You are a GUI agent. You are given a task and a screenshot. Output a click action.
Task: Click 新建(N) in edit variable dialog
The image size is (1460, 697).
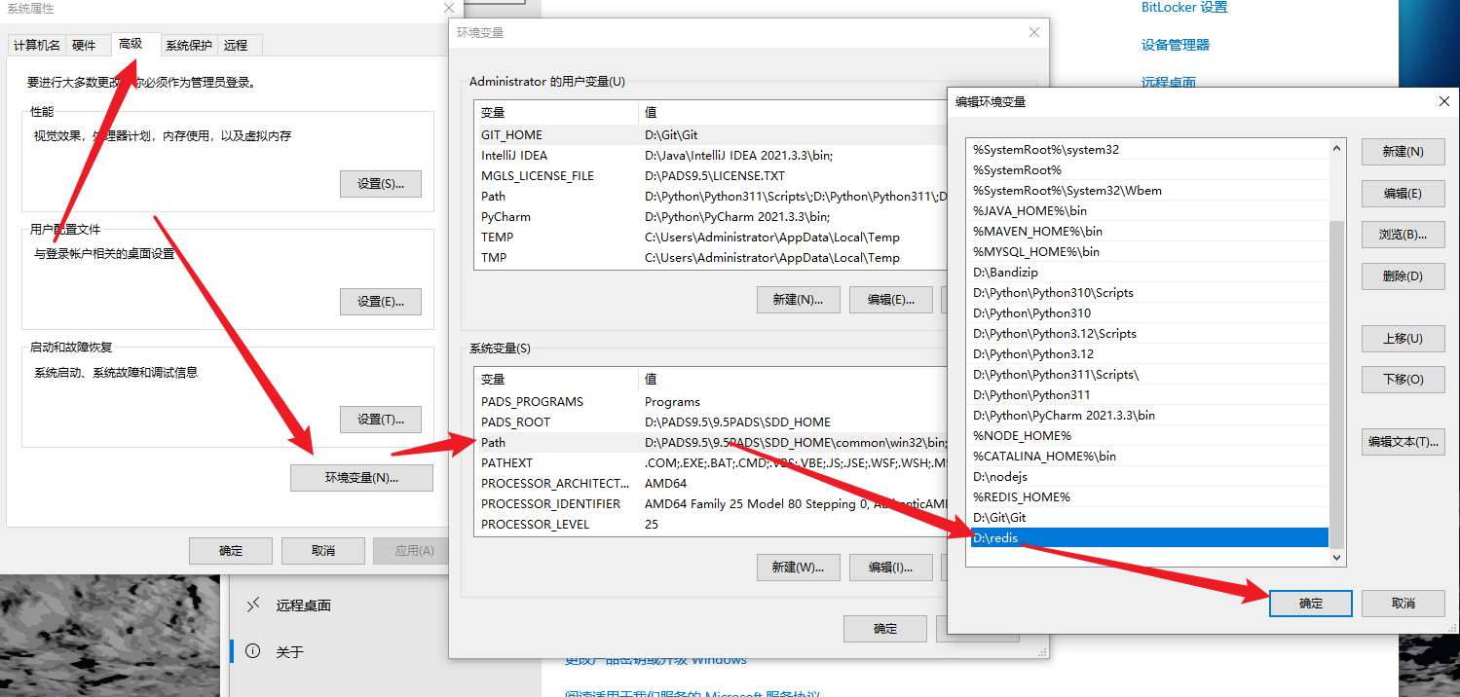click(1403, 152)
